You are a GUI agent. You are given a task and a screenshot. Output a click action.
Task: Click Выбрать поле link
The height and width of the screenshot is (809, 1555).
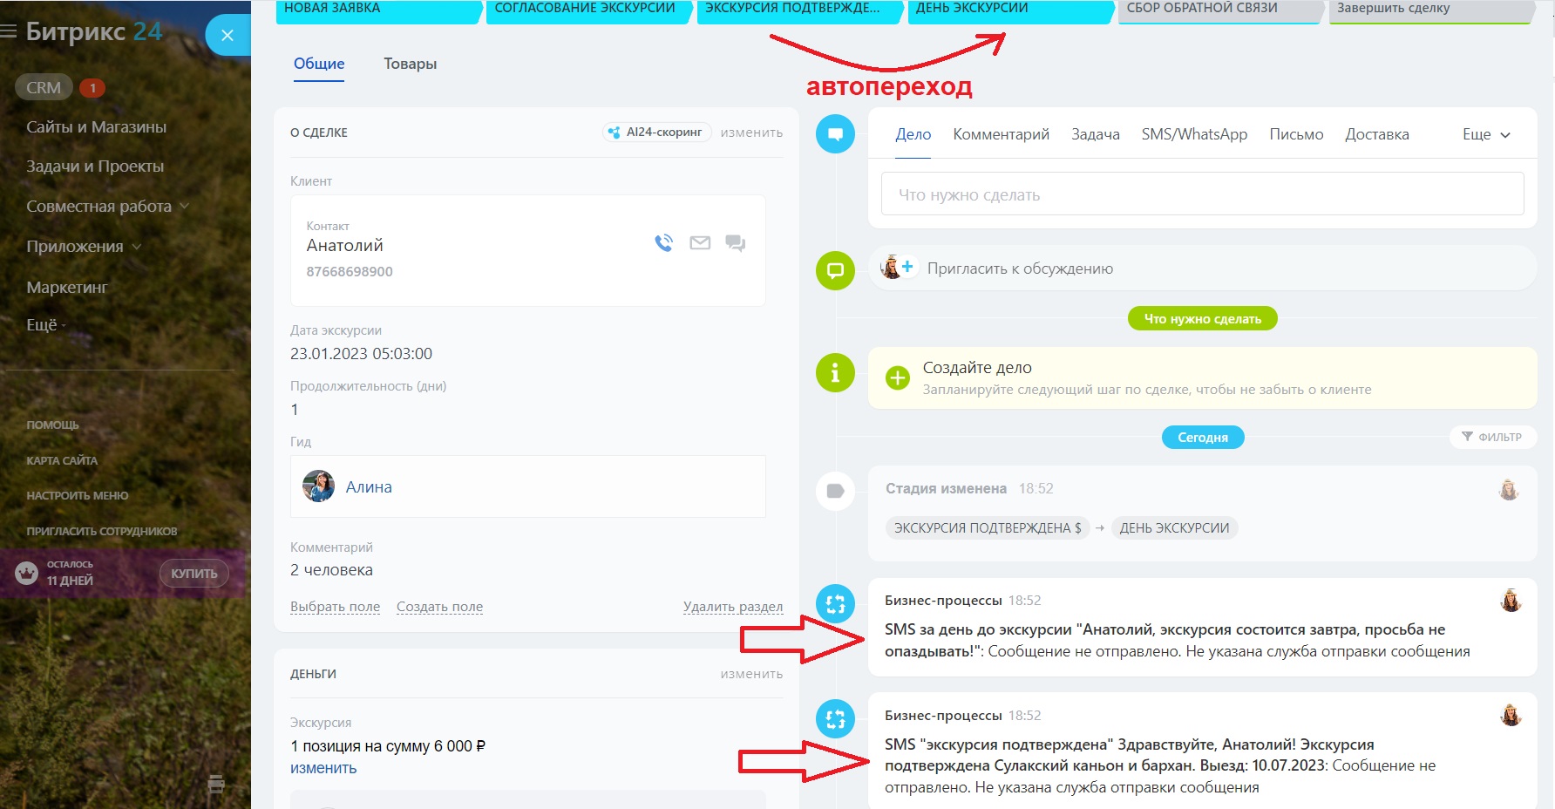pos(335,607)
